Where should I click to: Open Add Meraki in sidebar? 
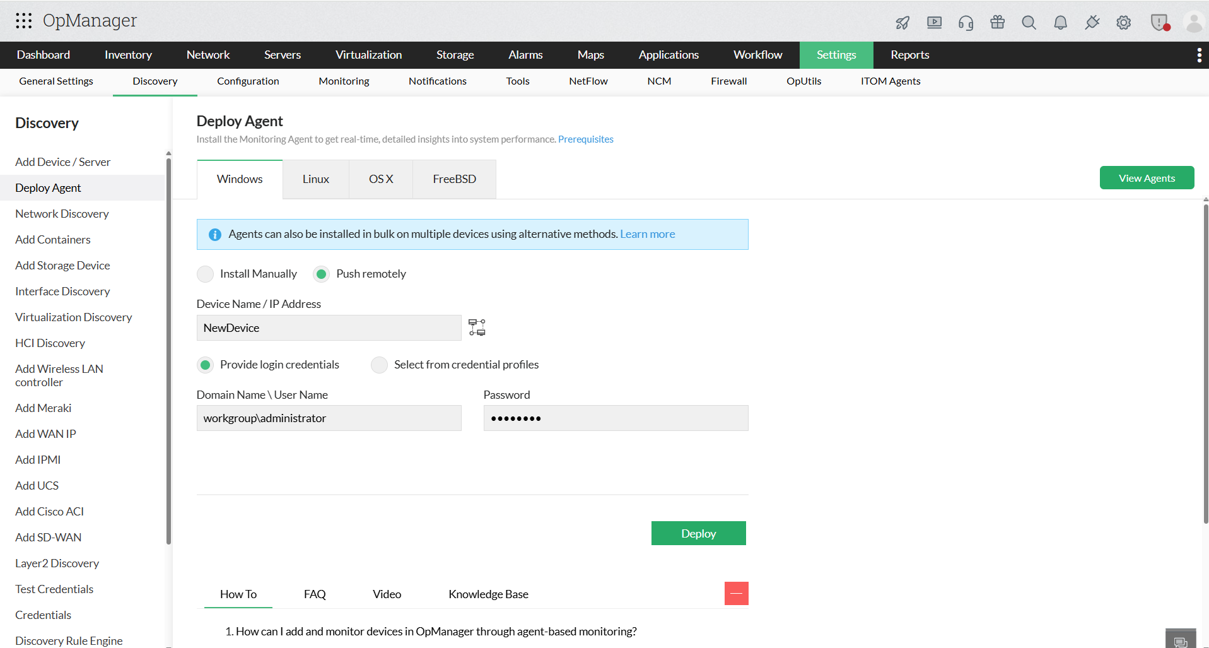[x=43, y=408]
